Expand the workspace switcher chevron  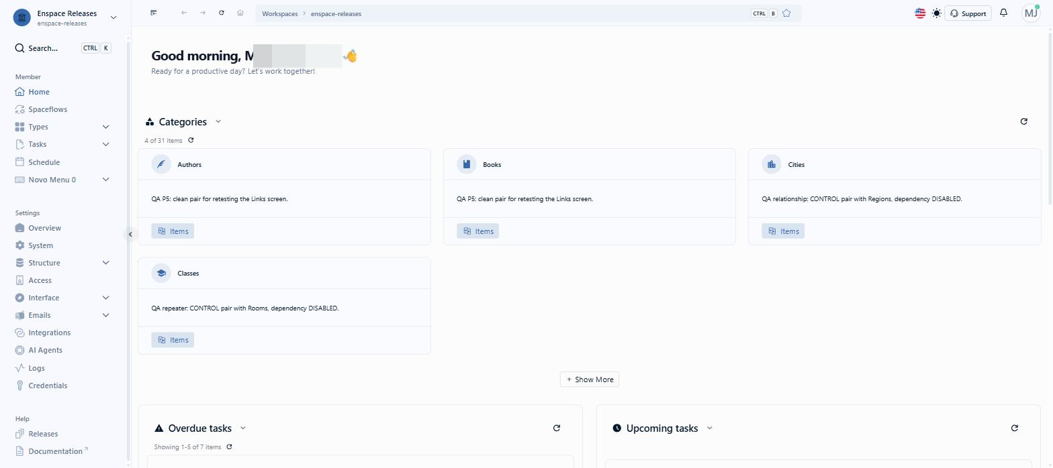113,17
